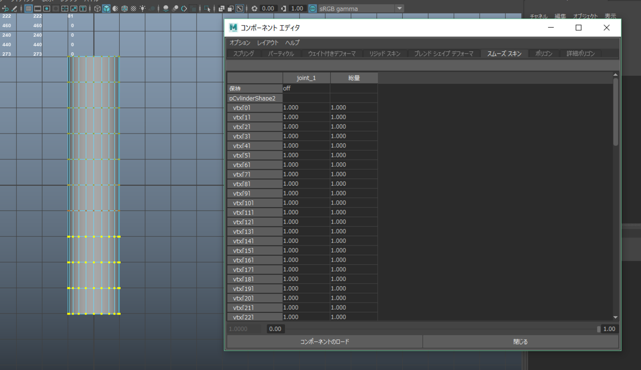Switch to the パーティクル tab

[281, 53]
